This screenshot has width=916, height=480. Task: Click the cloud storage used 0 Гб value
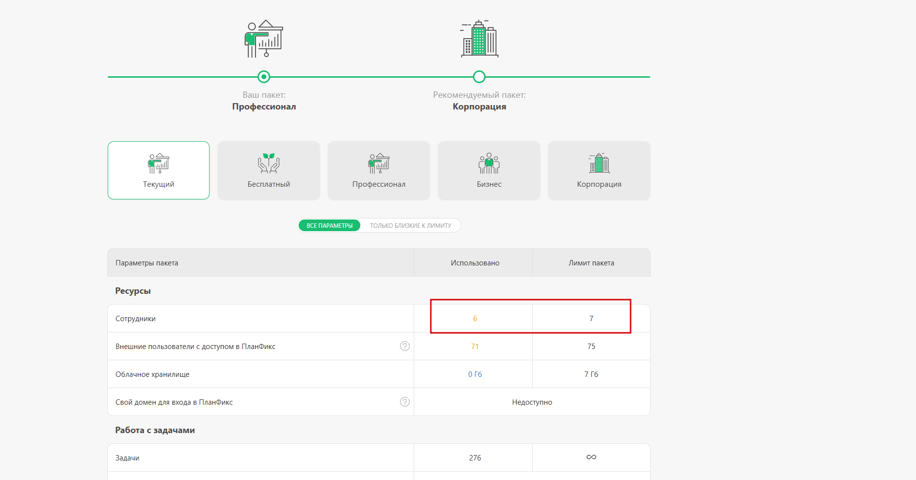tap(475, 374)
